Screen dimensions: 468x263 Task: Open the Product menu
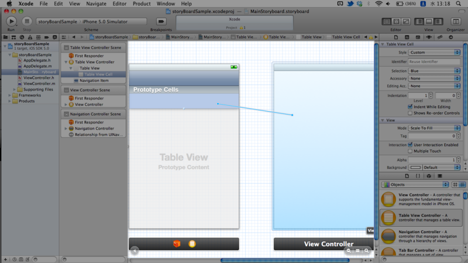(142, 4)
